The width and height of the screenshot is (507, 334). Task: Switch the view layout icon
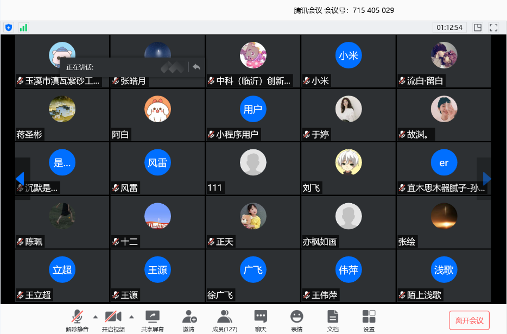(478, 28)
